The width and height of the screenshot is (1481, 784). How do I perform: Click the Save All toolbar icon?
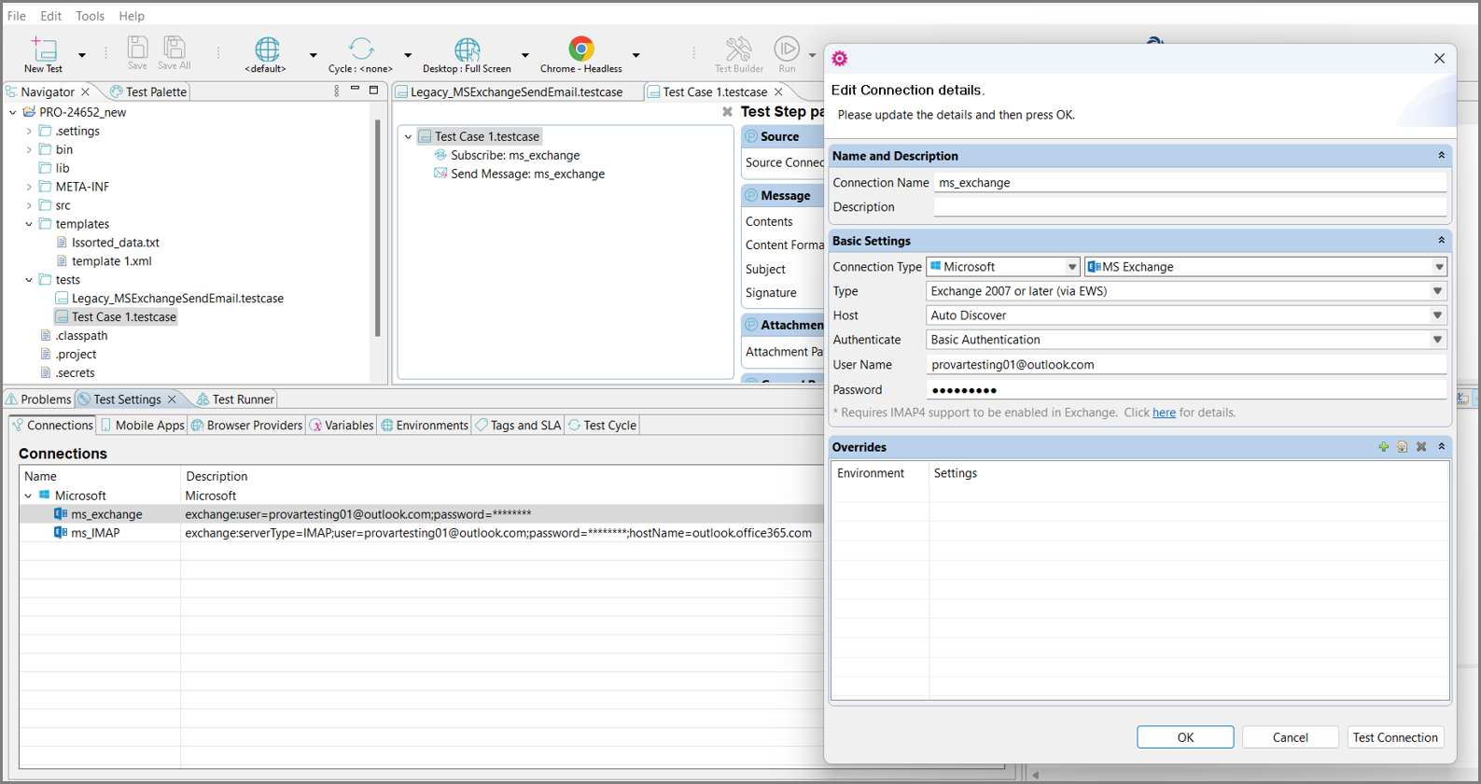coord(174,47)
